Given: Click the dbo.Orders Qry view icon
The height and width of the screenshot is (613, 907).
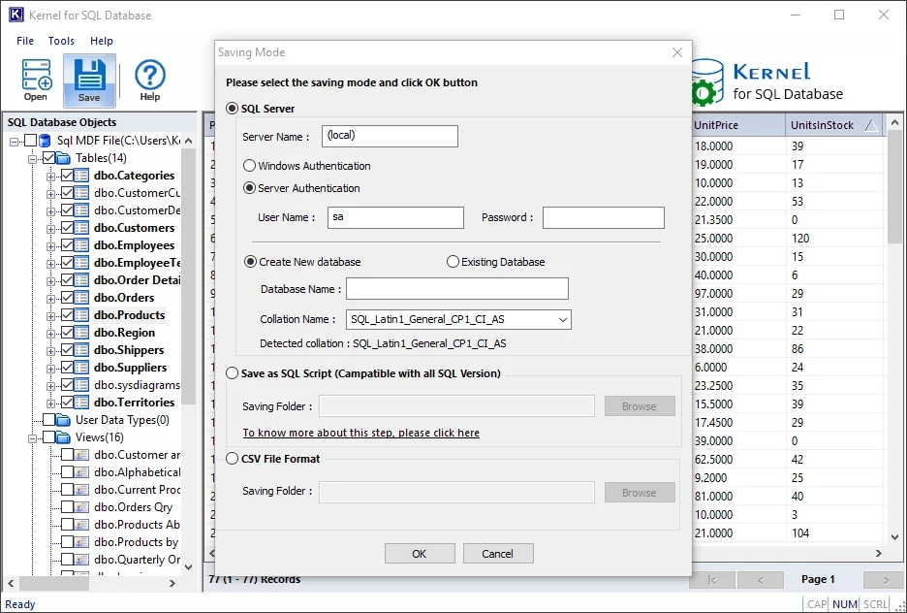Looking at the screenshot, I should [x=81, y=507].
